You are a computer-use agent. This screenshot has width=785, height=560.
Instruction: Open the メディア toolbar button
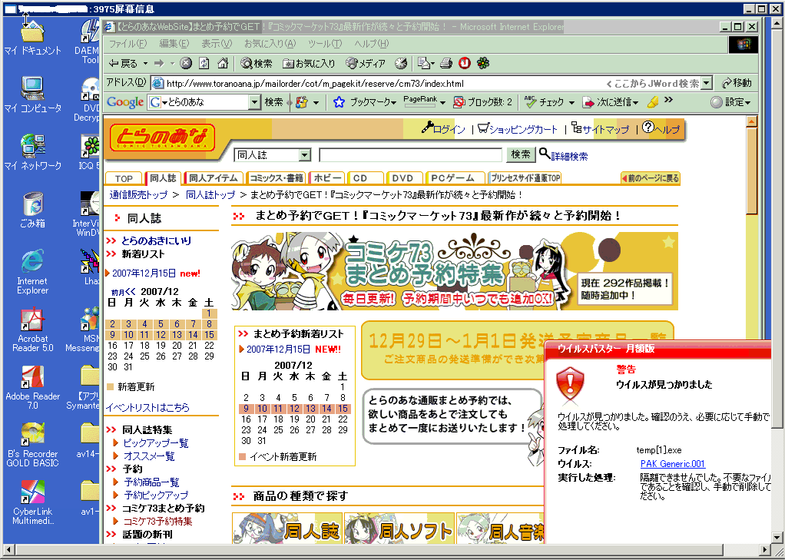[366, 64]
